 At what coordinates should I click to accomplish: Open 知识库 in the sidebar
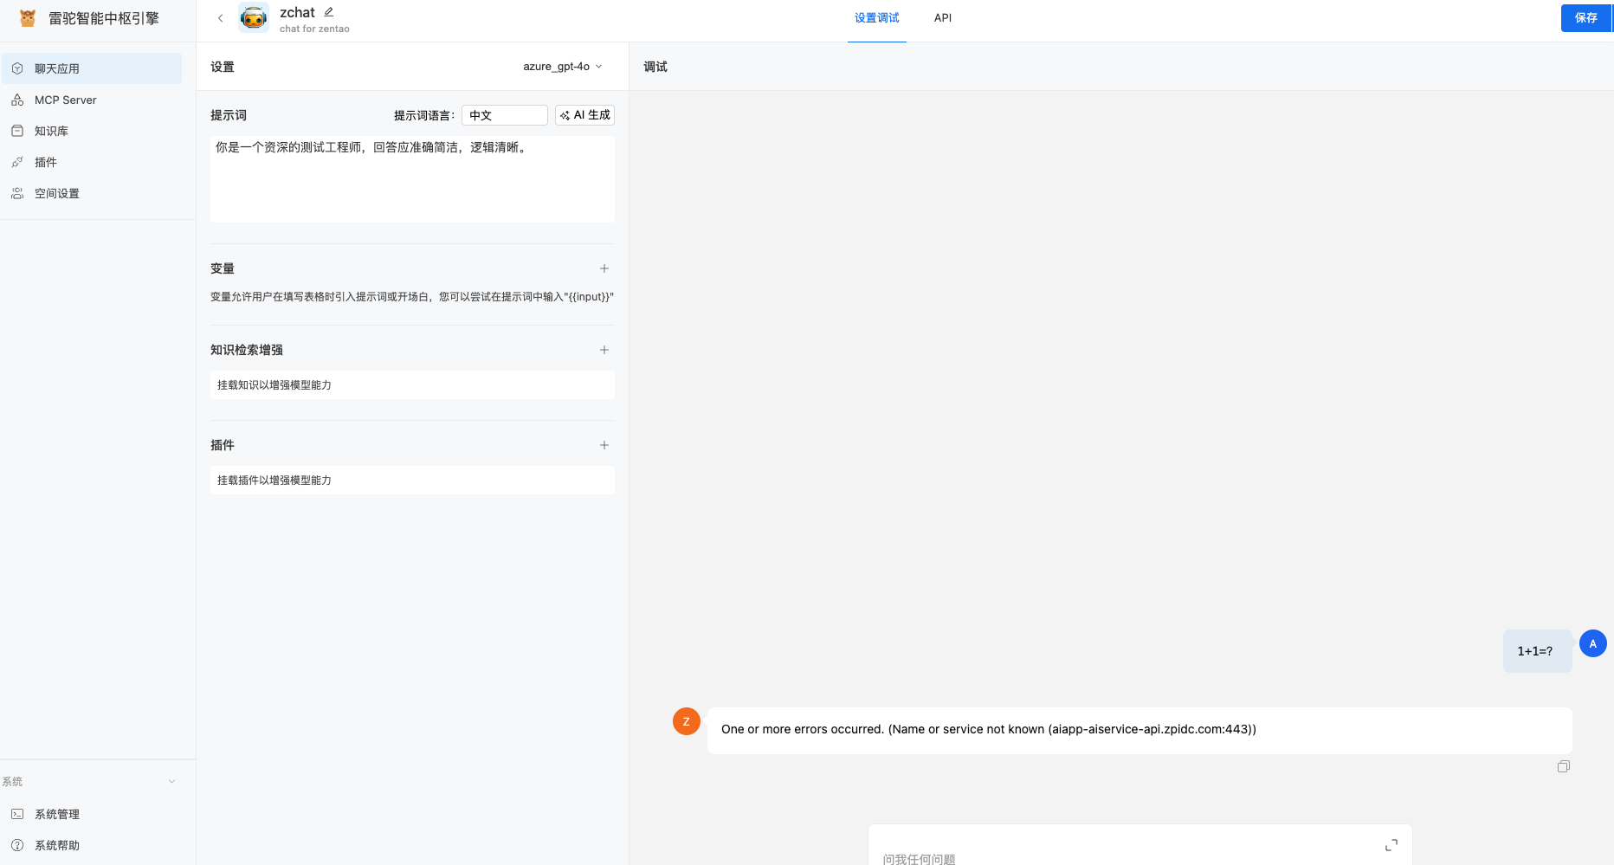click(92, 131)
